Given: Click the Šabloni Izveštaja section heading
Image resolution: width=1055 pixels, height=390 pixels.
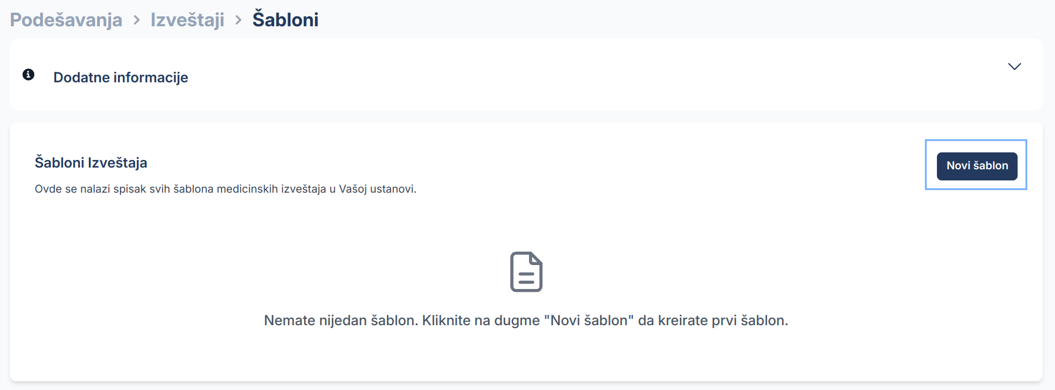Looking at the screenshot, I should (x=91, y=162).
